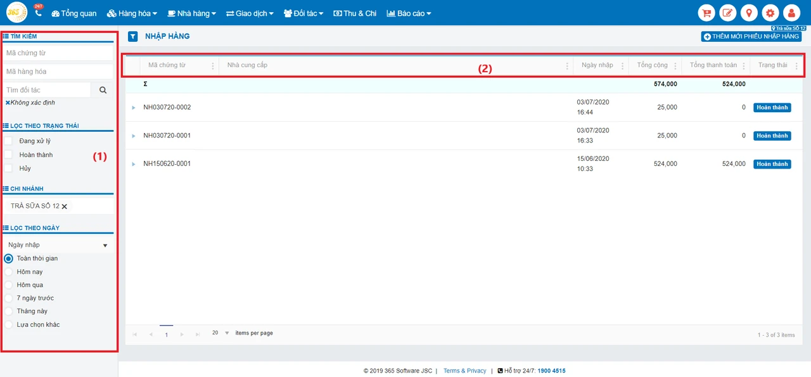Check the Hoàn thành status filter
Screen dimensions: 811x377
coord(9,155)
